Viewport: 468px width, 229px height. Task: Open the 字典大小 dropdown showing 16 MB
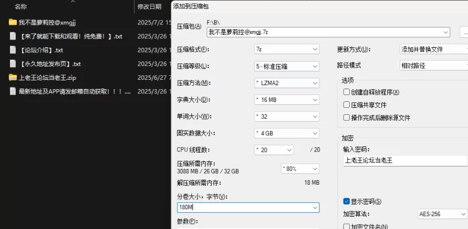click(x=286, y=100)
